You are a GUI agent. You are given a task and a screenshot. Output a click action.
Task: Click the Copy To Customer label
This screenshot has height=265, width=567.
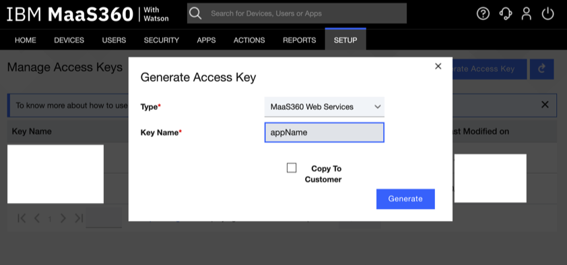tap(323, 174)
